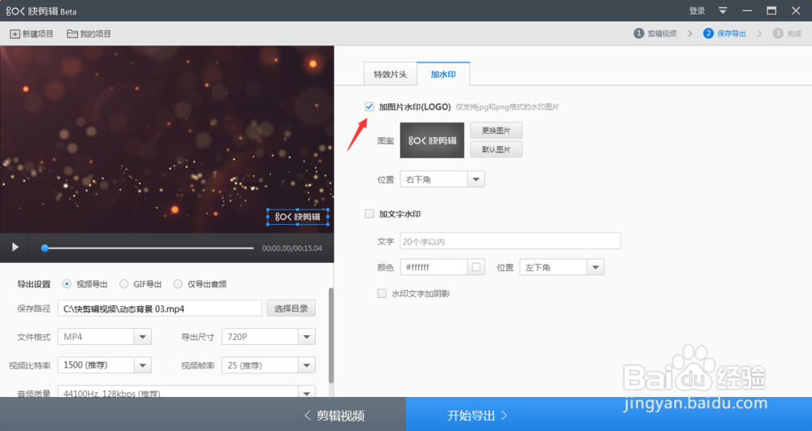This screenshot has width=812, height=431.
Task: Click 登录 to sign in
Action: pyautogui.click(x=697, y=11)
